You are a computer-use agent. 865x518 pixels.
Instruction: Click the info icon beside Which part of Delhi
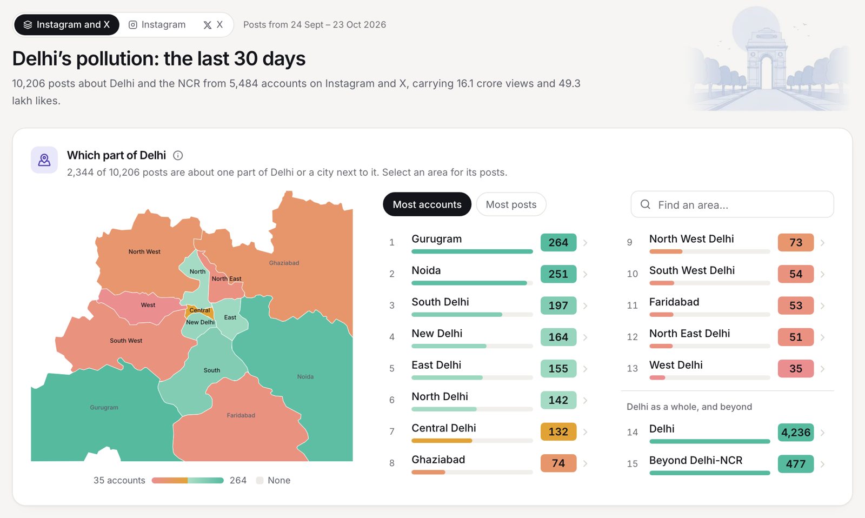(x=178, y=156)
